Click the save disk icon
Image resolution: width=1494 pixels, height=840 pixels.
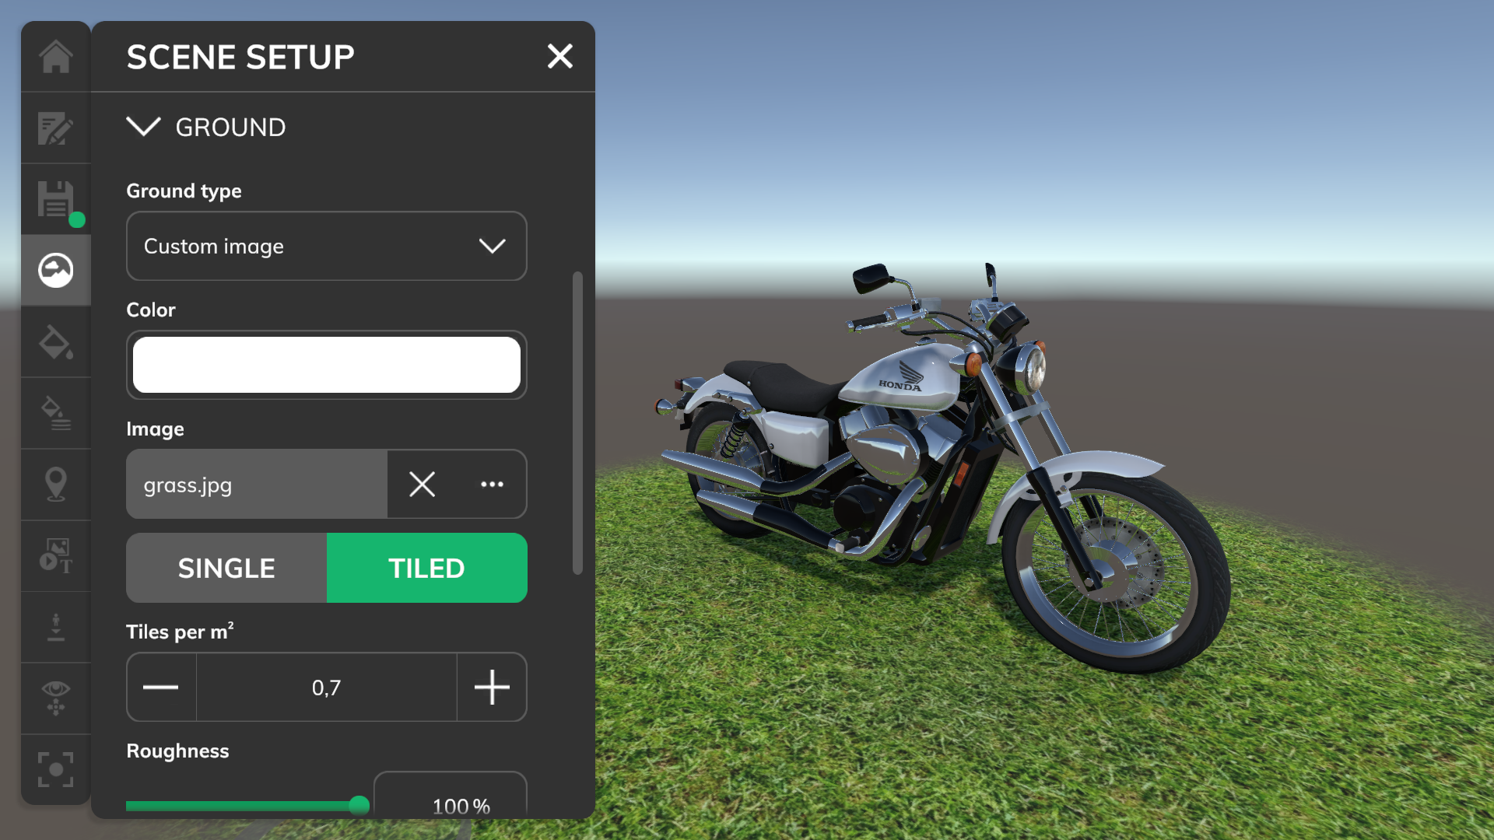pyautogui.click(x=56, y=200)
